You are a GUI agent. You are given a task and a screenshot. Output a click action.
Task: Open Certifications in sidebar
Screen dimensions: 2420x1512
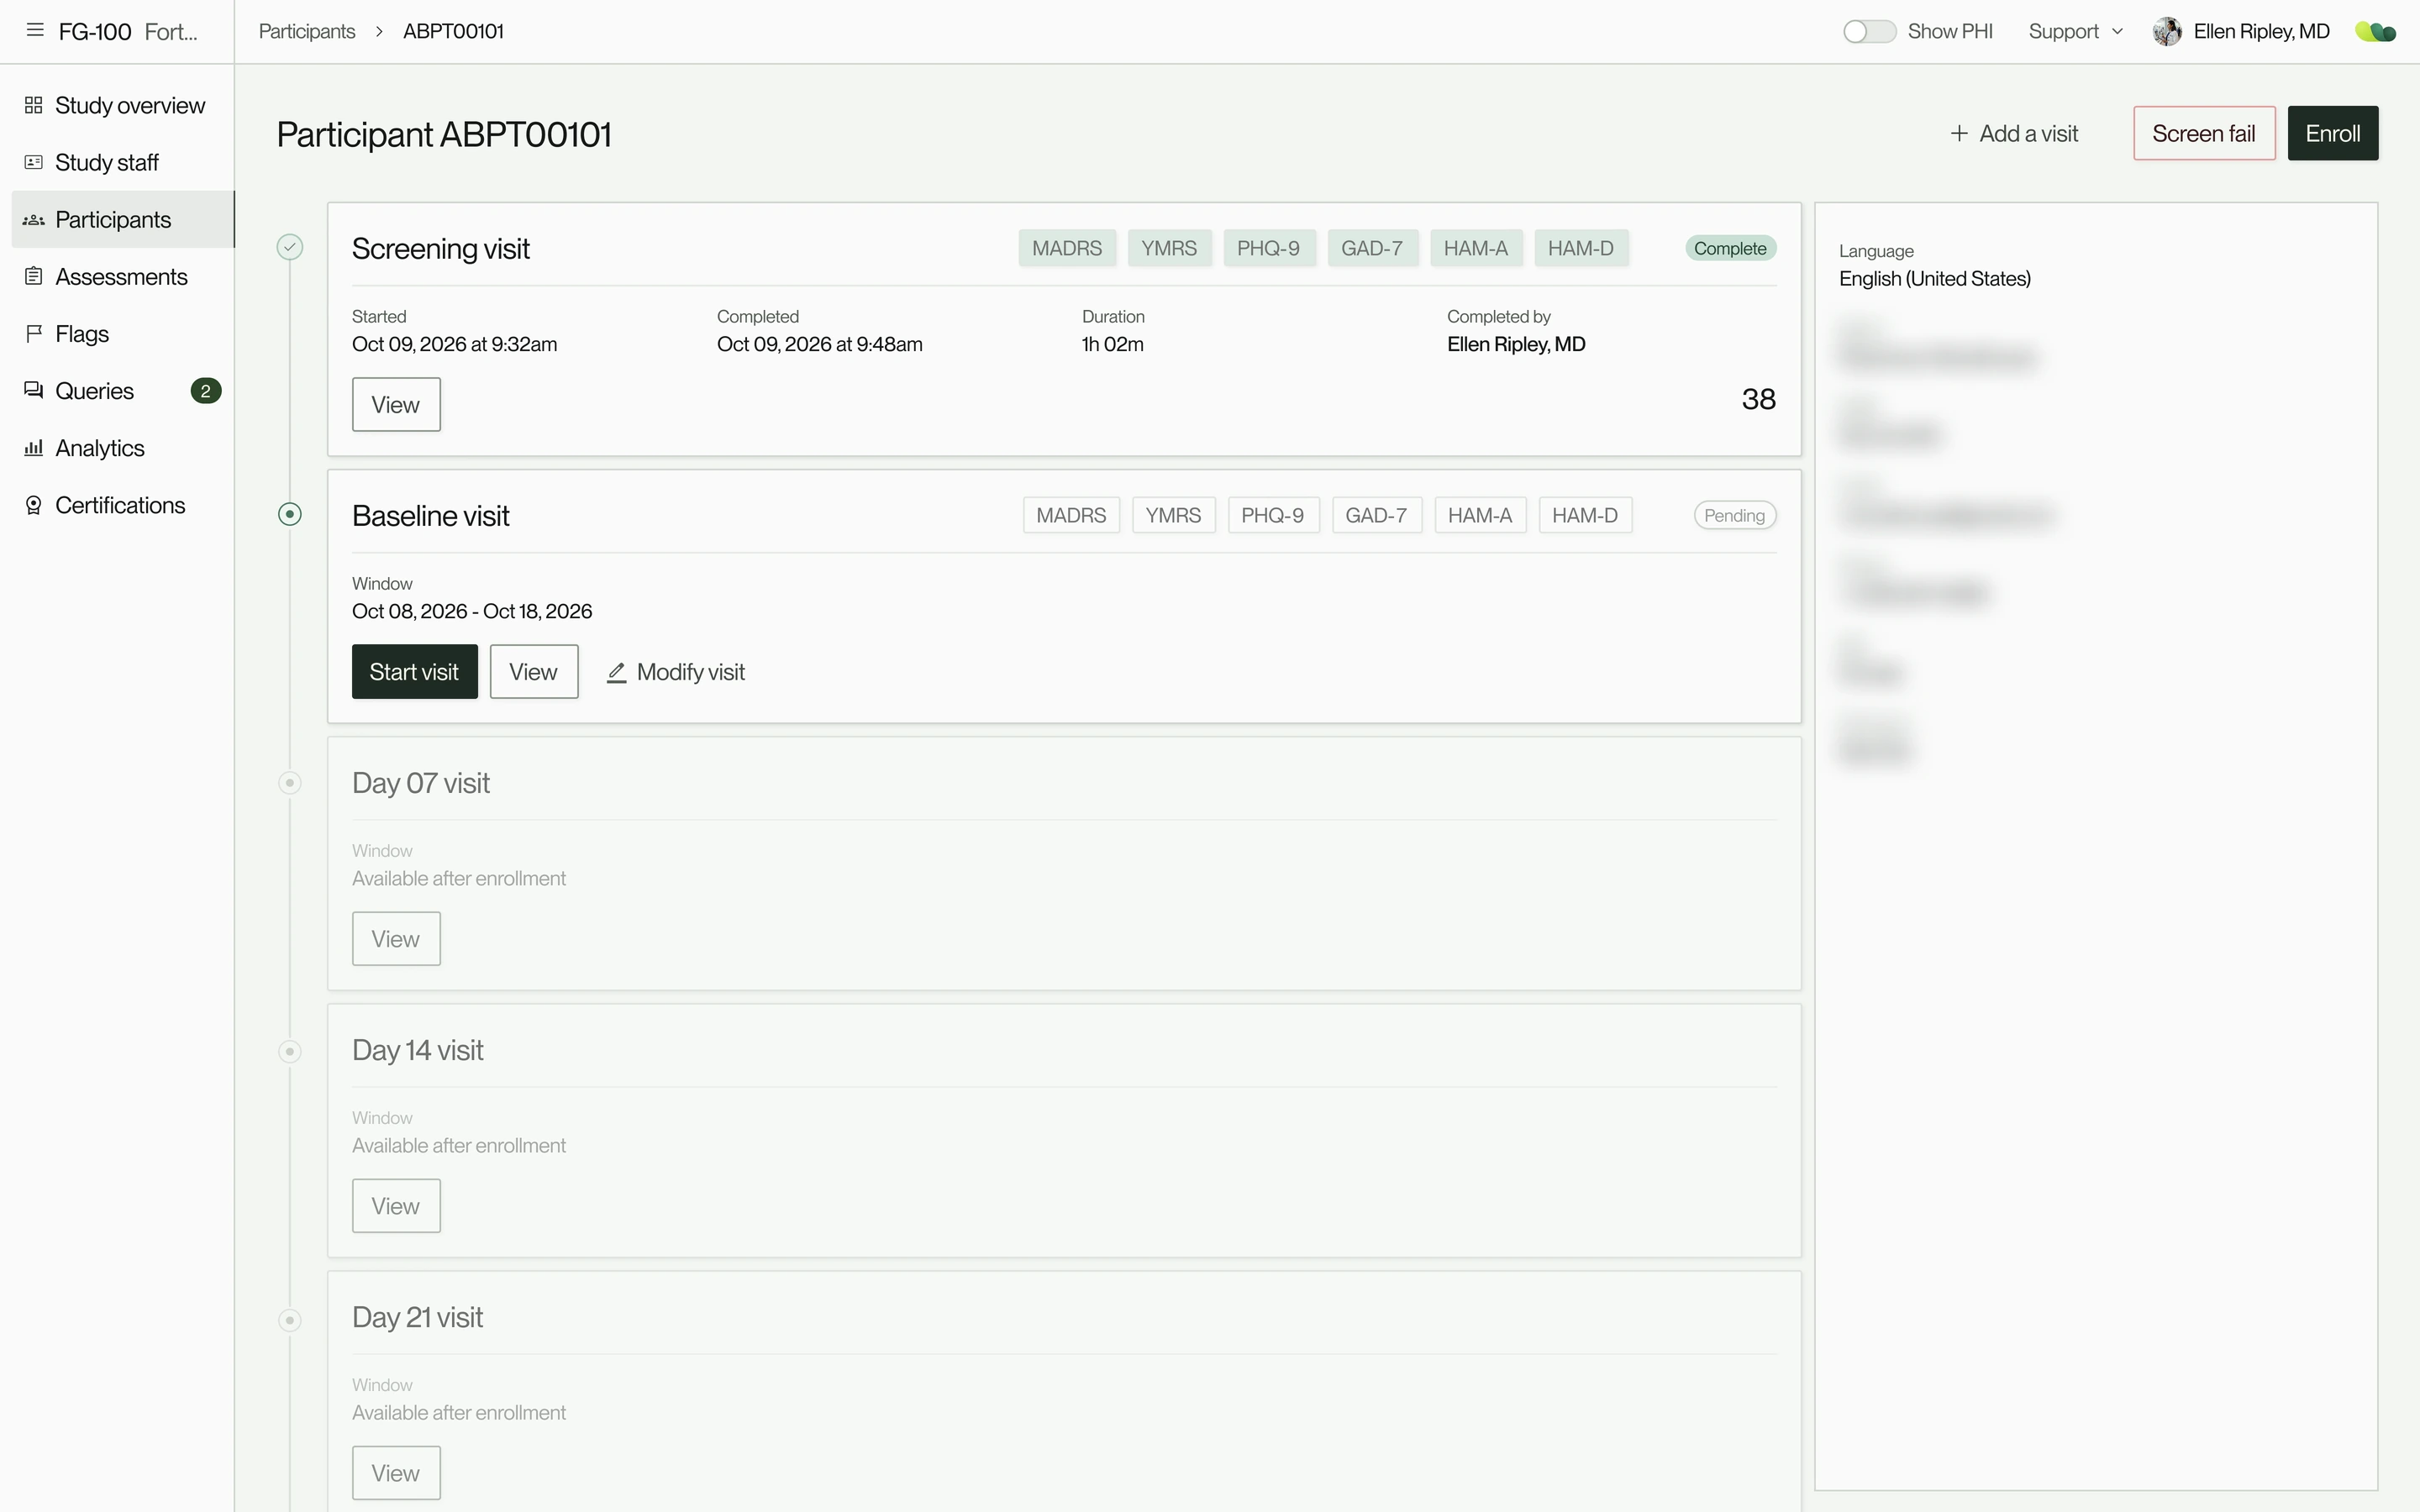(122, 505)
